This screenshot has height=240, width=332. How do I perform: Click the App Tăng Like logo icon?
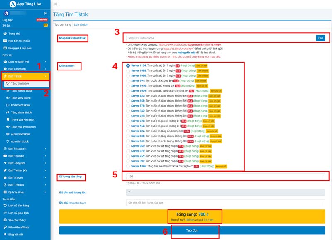pos(13,4)
